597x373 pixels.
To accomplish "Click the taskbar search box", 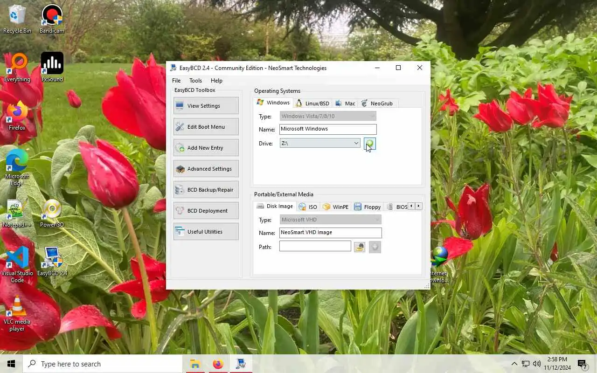I will [103, 364].
